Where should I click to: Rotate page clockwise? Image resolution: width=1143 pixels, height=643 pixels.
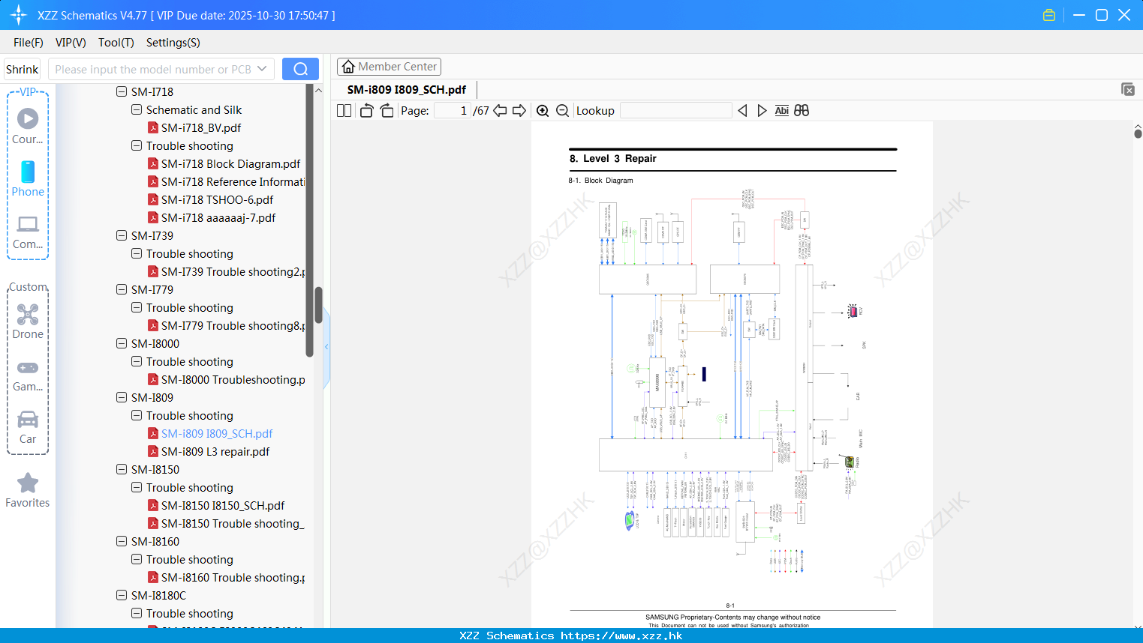[387, 110]
